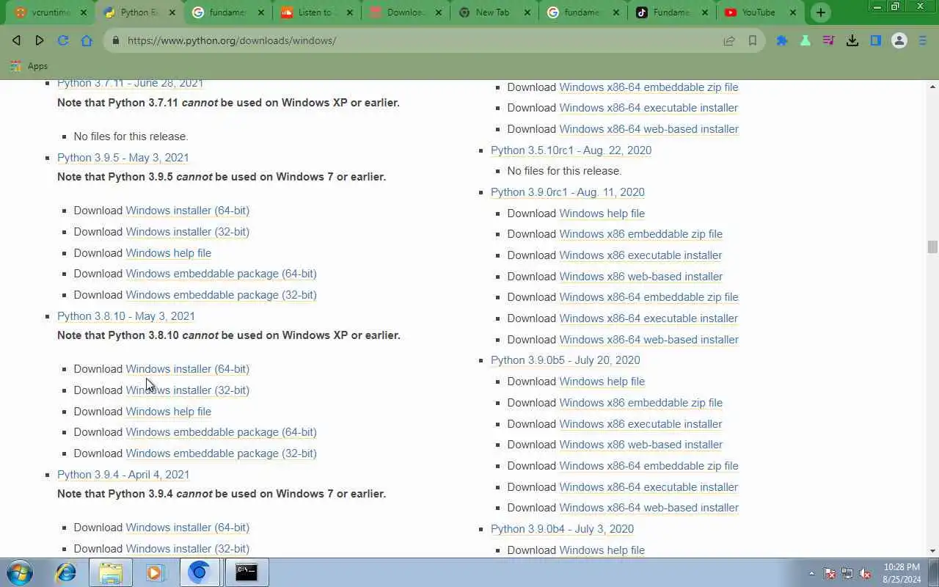Toggle the blue side panel icon
The width and height of the screenshot is (939, 587).
[876, 41]
